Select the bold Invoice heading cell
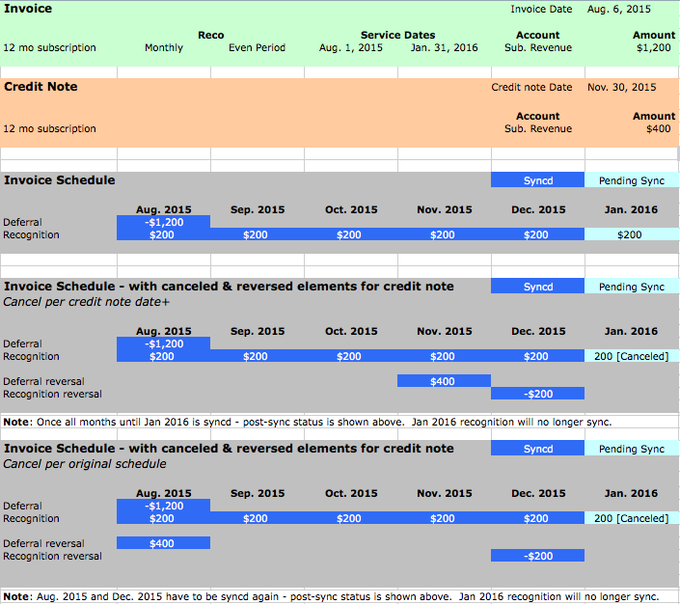 point(28,9)
